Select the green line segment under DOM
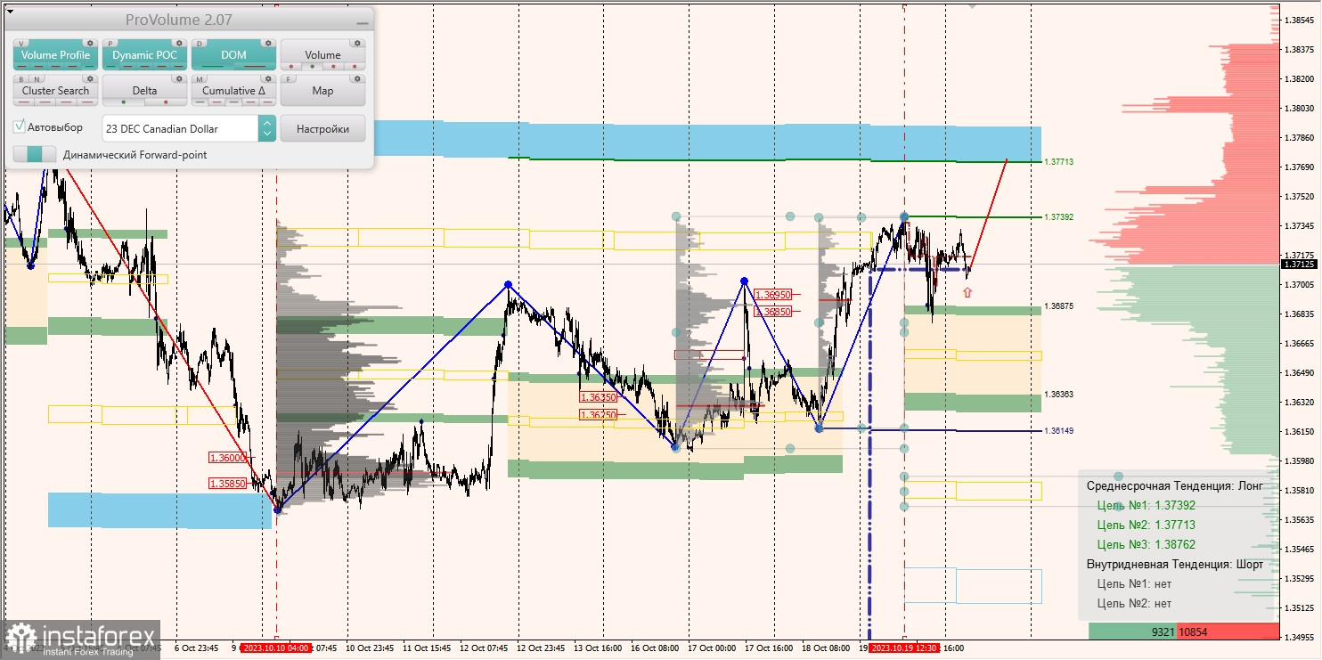Image resolution: width=1322 pixels, height=660 pixels. click(213, 67)
